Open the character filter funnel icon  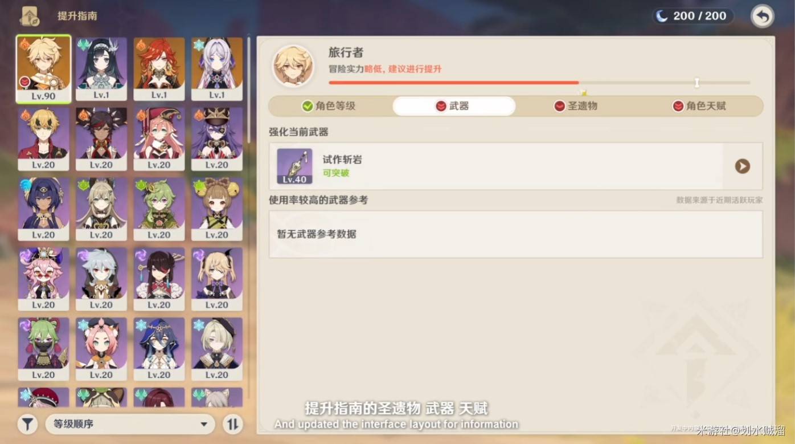27,424
